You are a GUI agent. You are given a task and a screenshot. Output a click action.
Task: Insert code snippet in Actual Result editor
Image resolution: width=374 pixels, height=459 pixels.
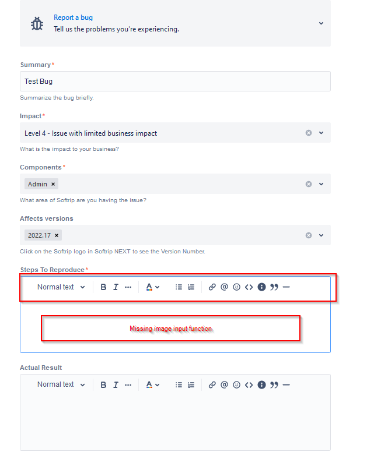(x=249, y=384)
